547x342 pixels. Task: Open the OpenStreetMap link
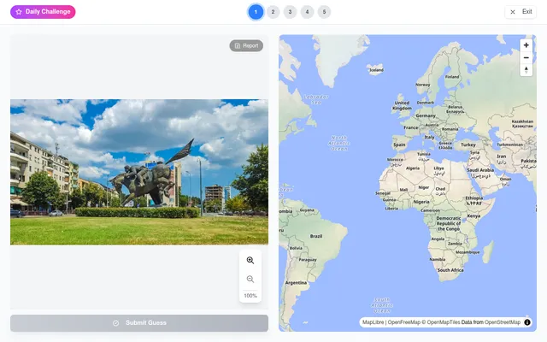pos(503,322)
